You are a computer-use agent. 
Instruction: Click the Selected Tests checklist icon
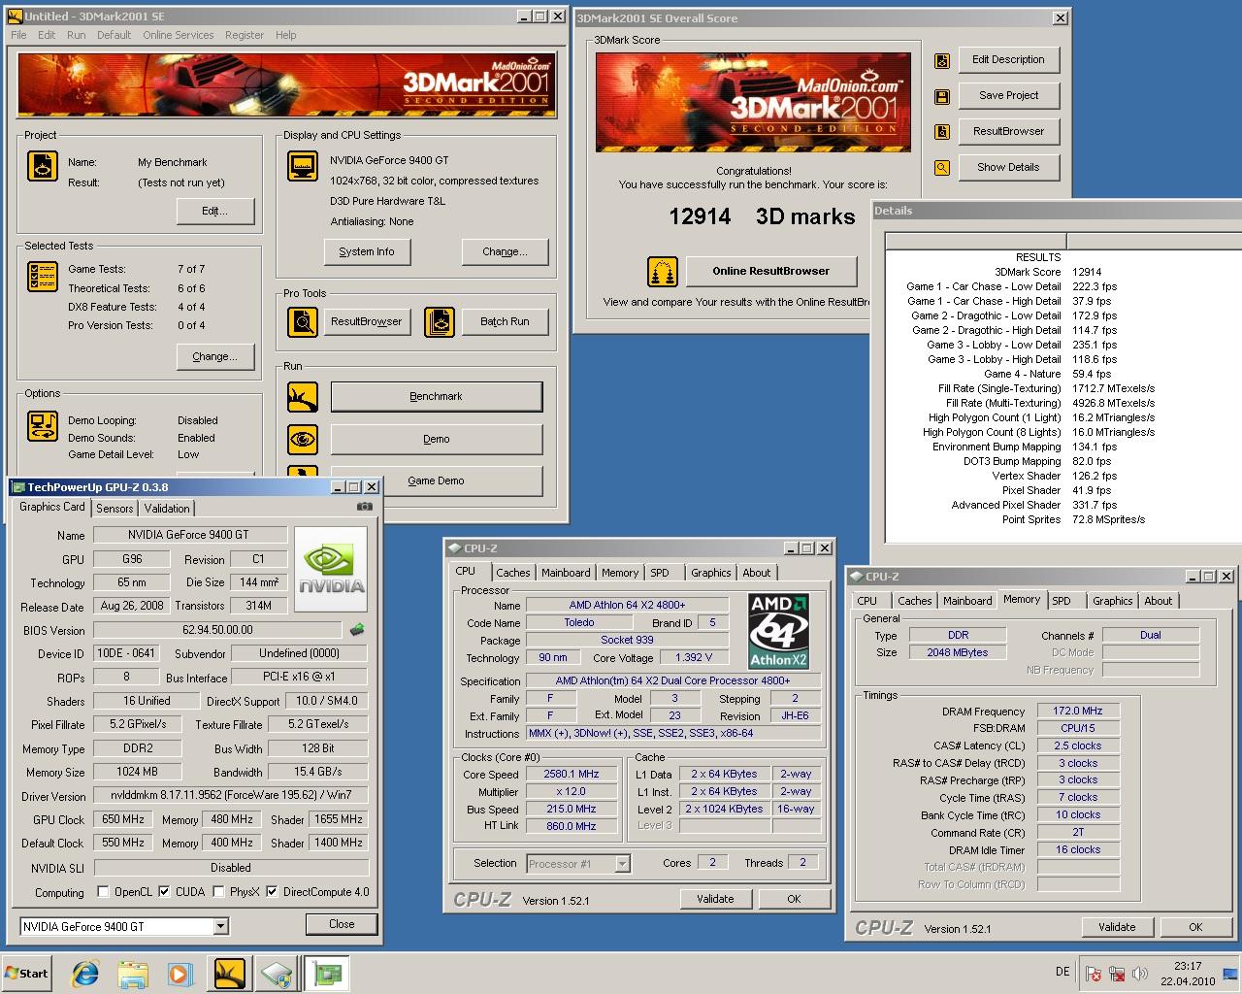[x=43, y=277]
